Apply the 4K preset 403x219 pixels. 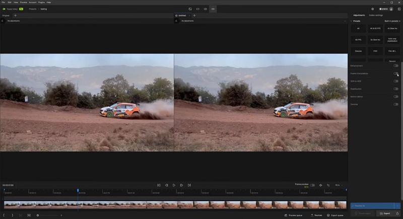358,29
